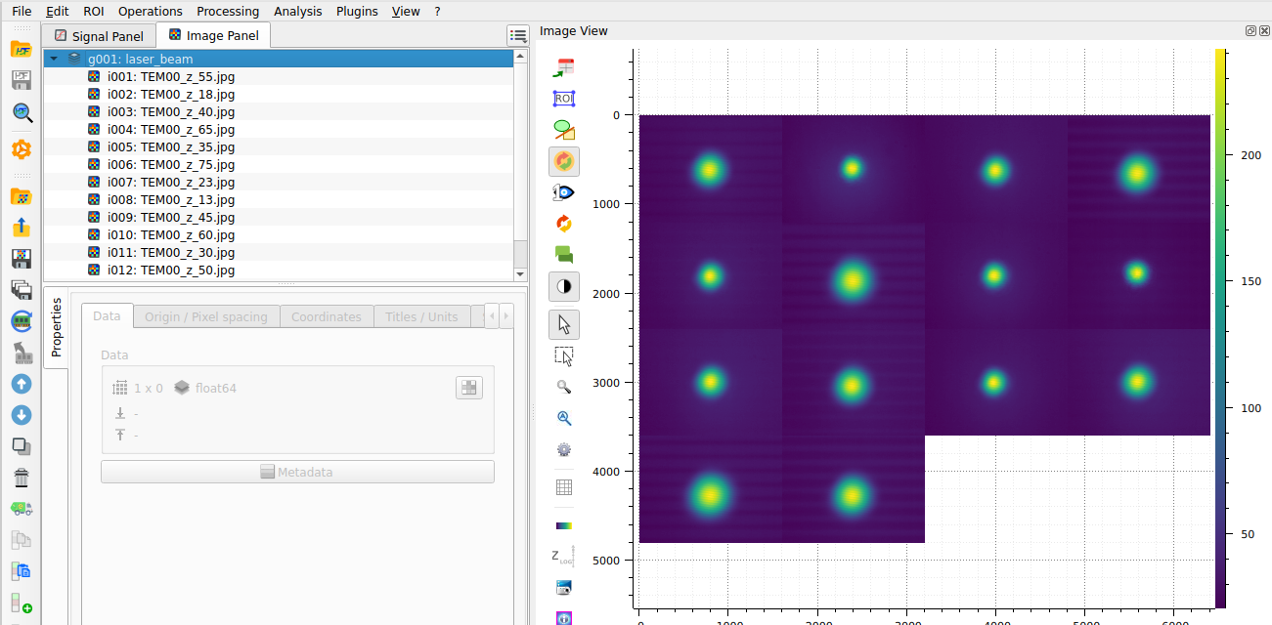
Task: Click the orange refresh manually icon
Action: coord(564,224)
